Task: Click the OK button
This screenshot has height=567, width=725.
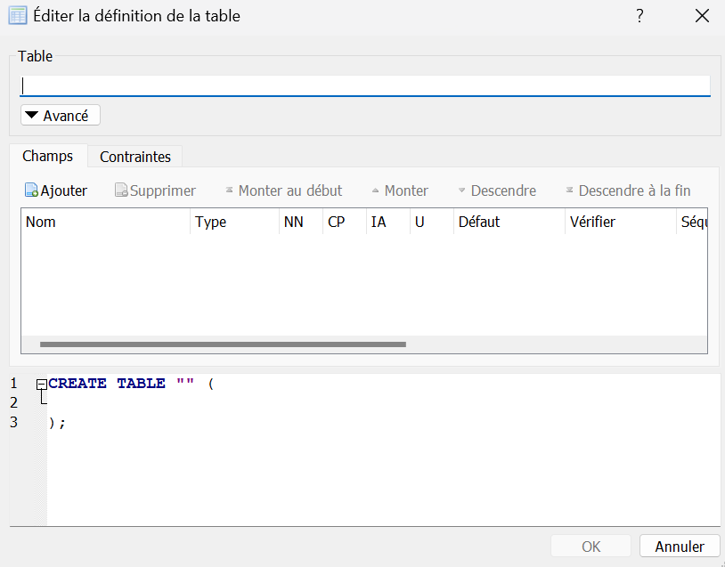Action: 591,547
